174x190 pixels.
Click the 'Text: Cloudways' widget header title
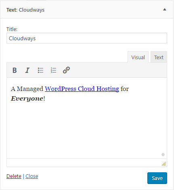point(25,10)
